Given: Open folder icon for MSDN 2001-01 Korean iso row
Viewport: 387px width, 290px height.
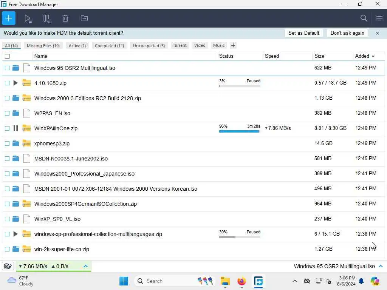Looking at the screenshot, I should click(15, 189).
